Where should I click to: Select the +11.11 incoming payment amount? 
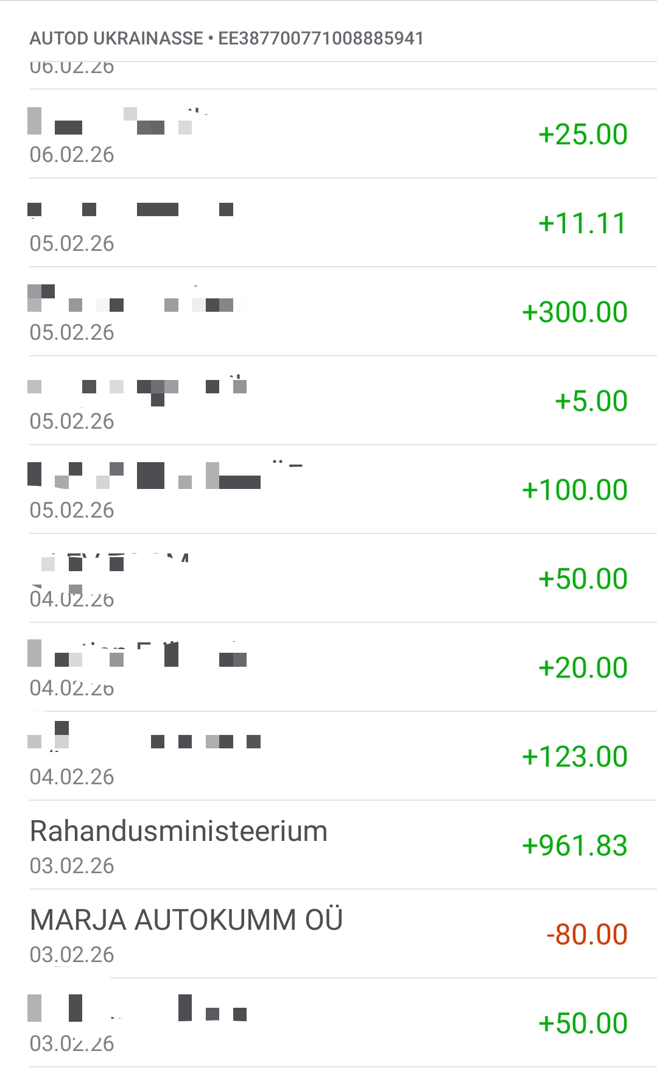(x=583, y=223)
